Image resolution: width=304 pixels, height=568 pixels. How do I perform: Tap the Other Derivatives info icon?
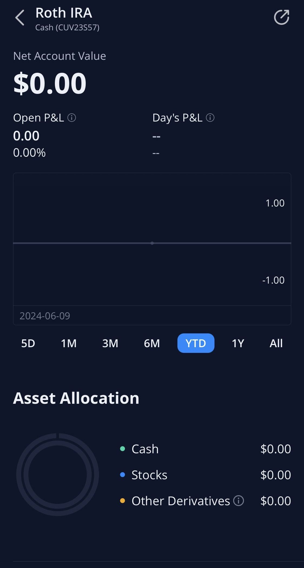click(239, 501)
